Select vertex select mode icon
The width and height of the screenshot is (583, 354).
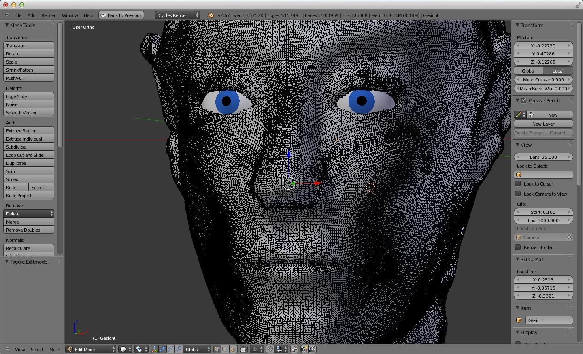point(217,349)
